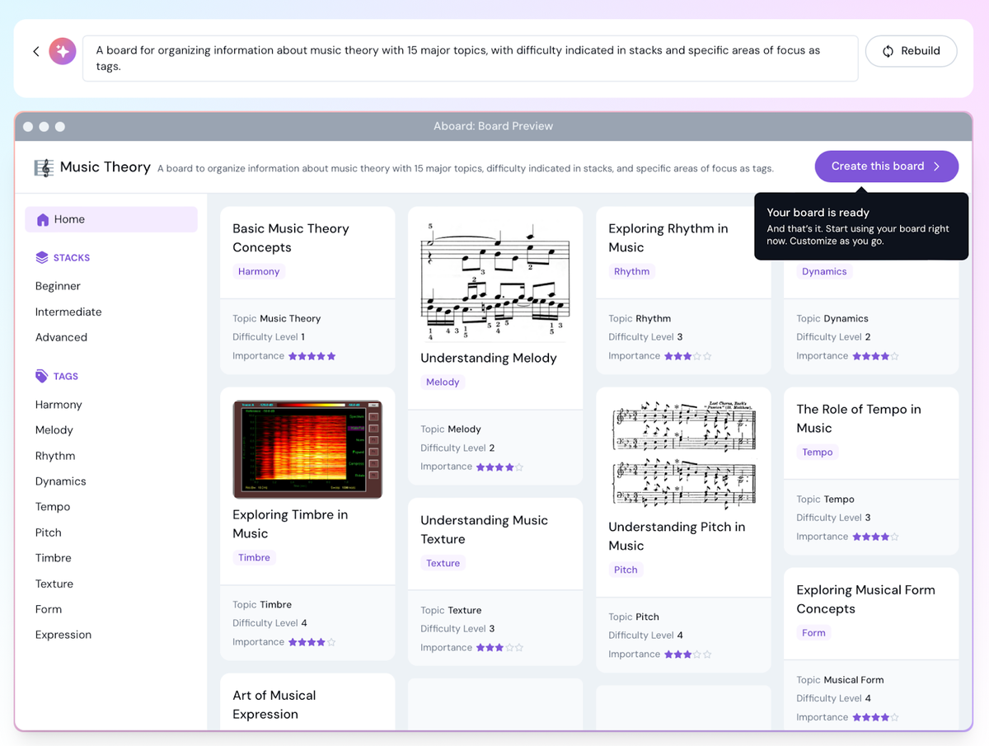
Task: Click the tag icon beside TAGS heading
Action: click(x=42, y=376)
